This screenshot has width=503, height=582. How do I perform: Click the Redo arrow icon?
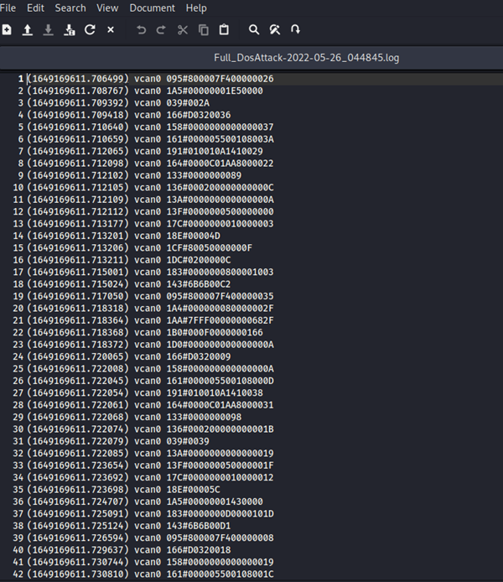[x=161, y=29]
